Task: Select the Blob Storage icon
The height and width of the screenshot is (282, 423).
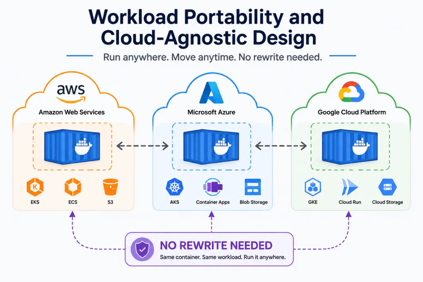Action: point(253,187)
